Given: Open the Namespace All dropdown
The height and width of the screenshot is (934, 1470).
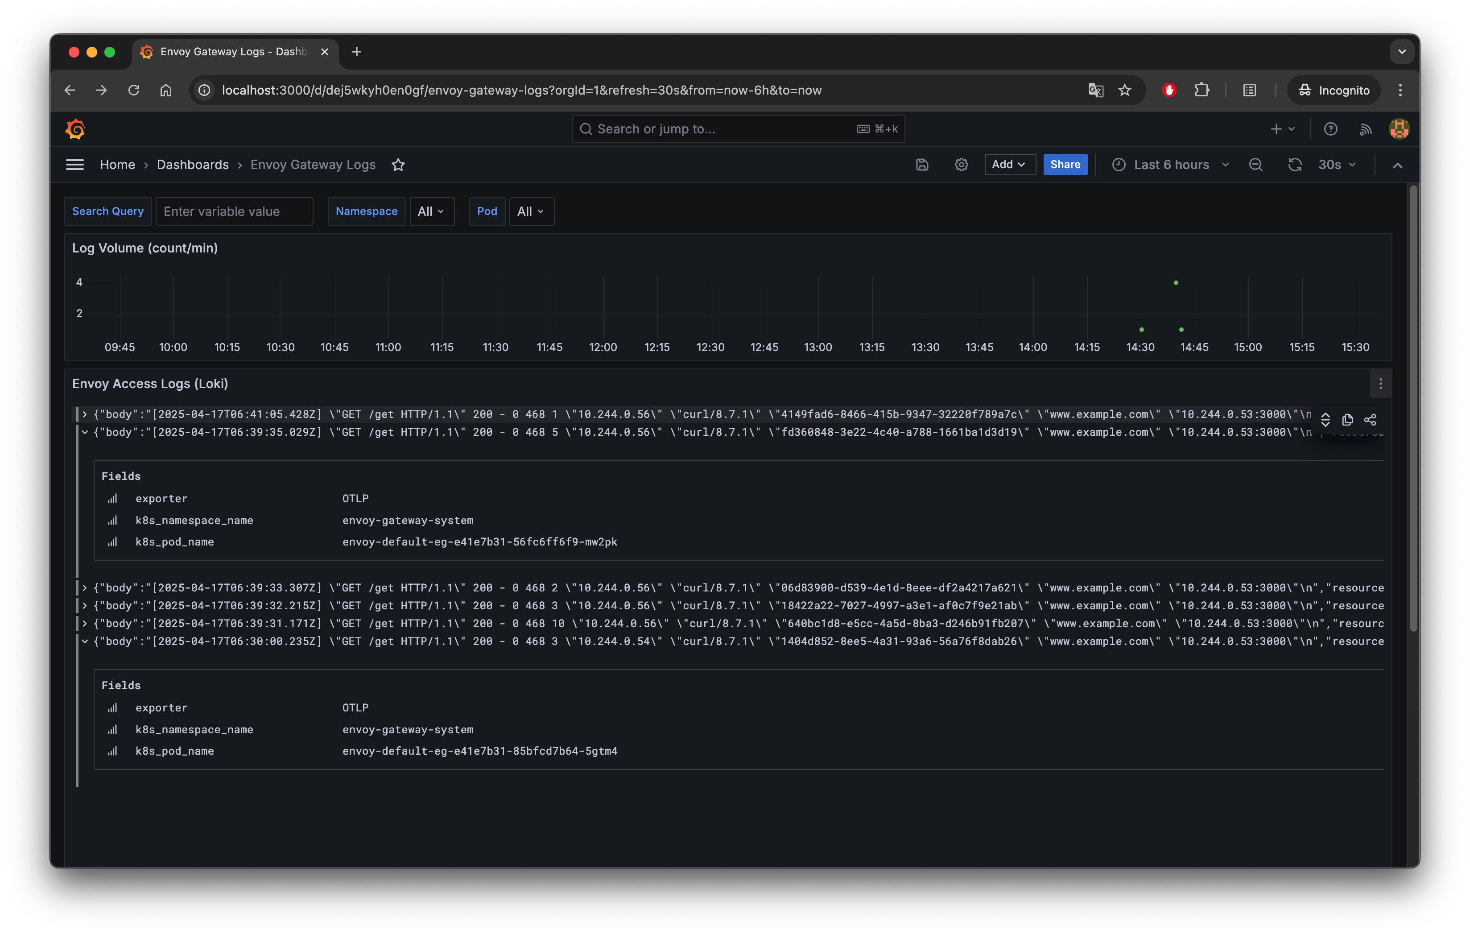Looking at the screenshot, I should click(x=431, y=211).
